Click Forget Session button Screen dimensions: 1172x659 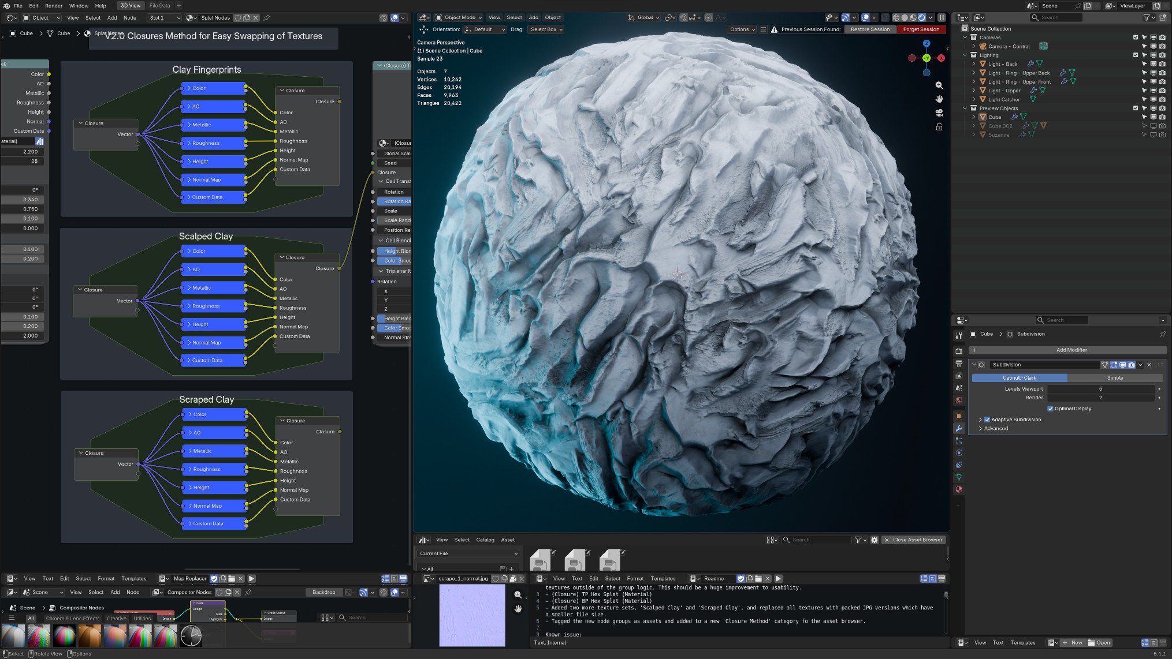[921, 29]
